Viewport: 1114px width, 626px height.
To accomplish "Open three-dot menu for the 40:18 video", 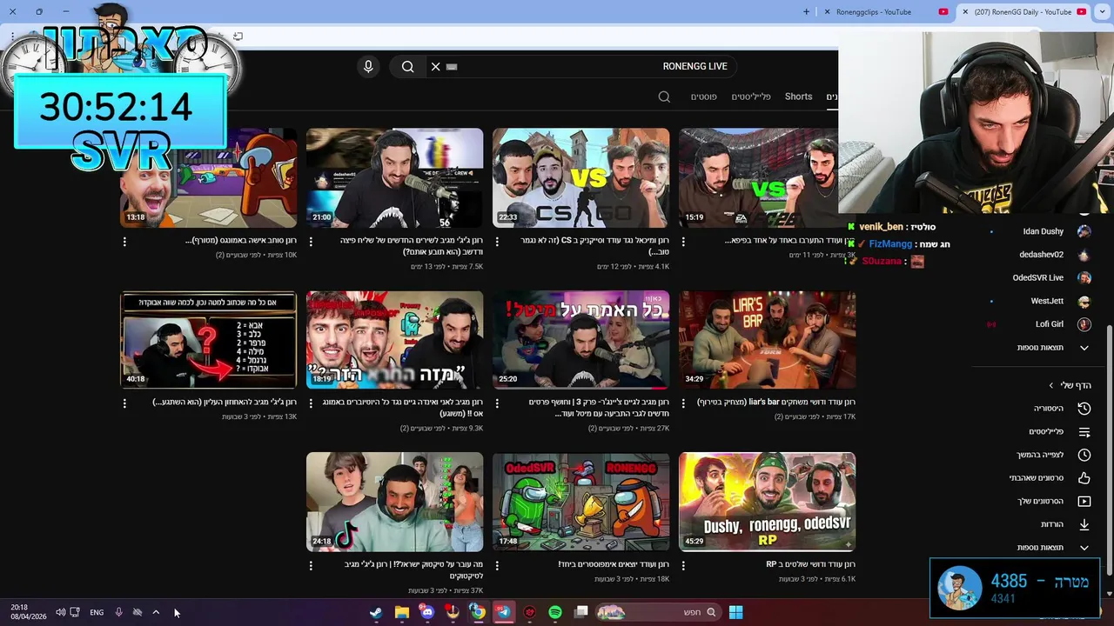I will (x=124, y=403).
